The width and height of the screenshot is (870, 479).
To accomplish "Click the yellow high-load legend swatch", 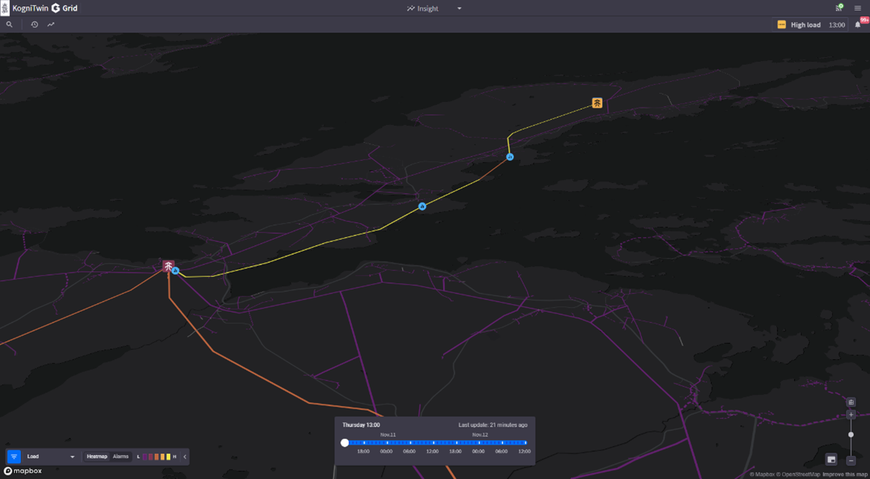I will (x=168, y=457).
